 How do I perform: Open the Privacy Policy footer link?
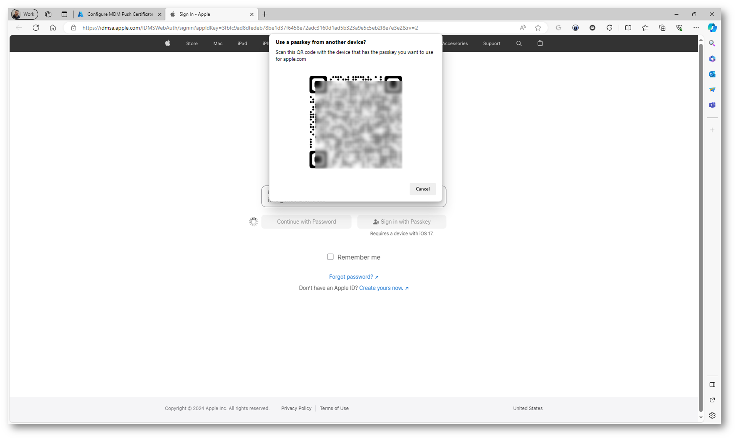(296, 408)
